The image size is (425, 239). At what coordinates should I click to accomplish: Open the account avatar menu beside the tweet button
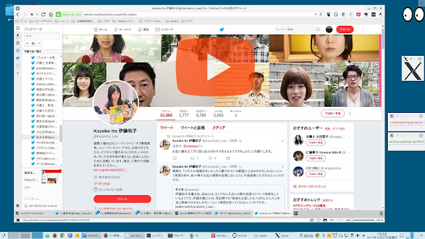click(329, 29)
